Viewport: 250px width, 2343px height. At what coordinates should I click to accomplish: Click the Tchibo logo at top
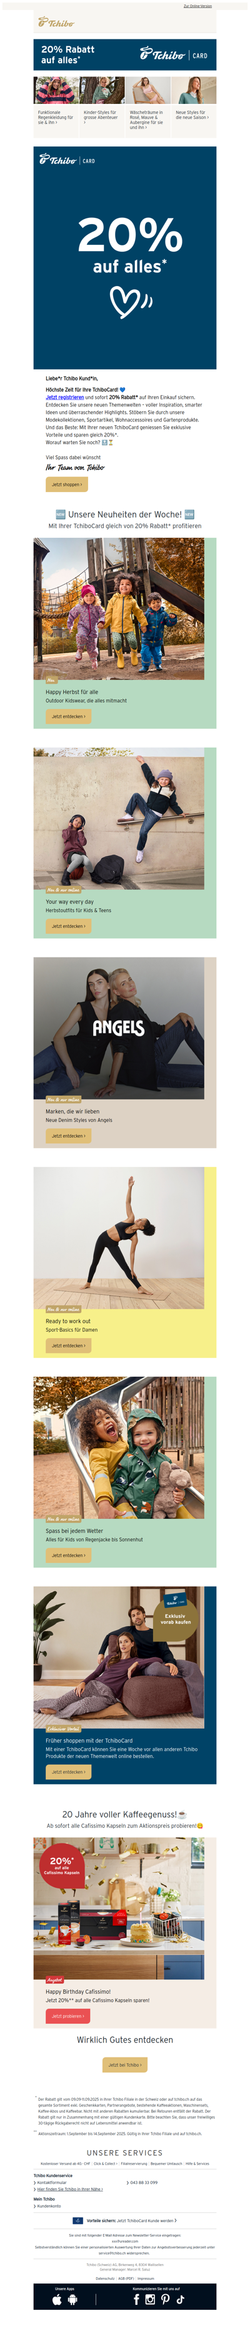pyautogui.click(x=56, y=22)
